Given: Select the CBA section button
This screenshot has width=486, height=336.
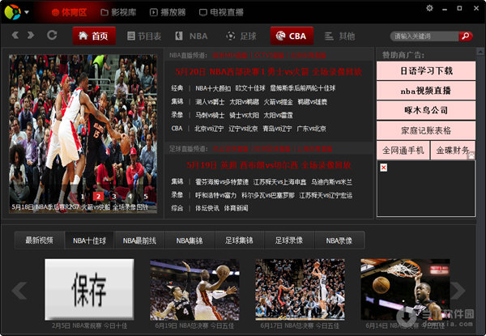Looking at the screenshot, I should click(x=292, y=36).
